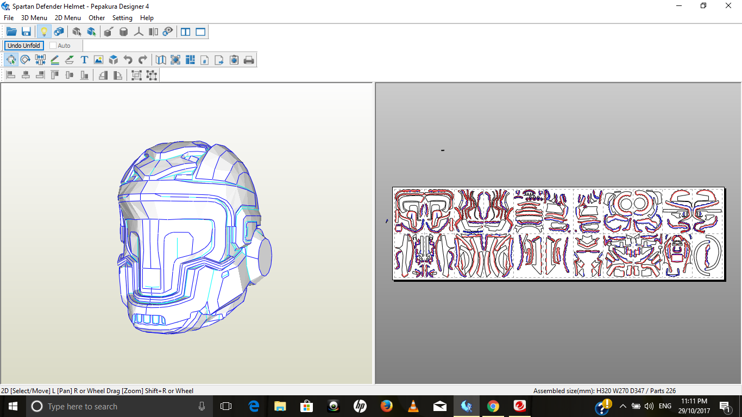
Task: Click the group parts icon
Action: [x=136, y=75]
